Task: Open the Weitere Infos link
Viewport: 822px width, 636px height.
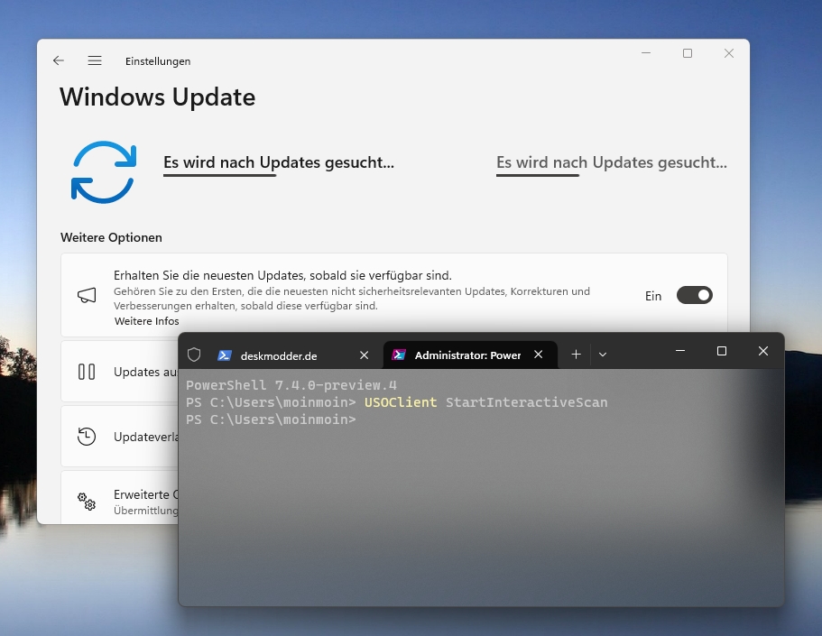Action: pyautogui.click(x=147, y=321)
